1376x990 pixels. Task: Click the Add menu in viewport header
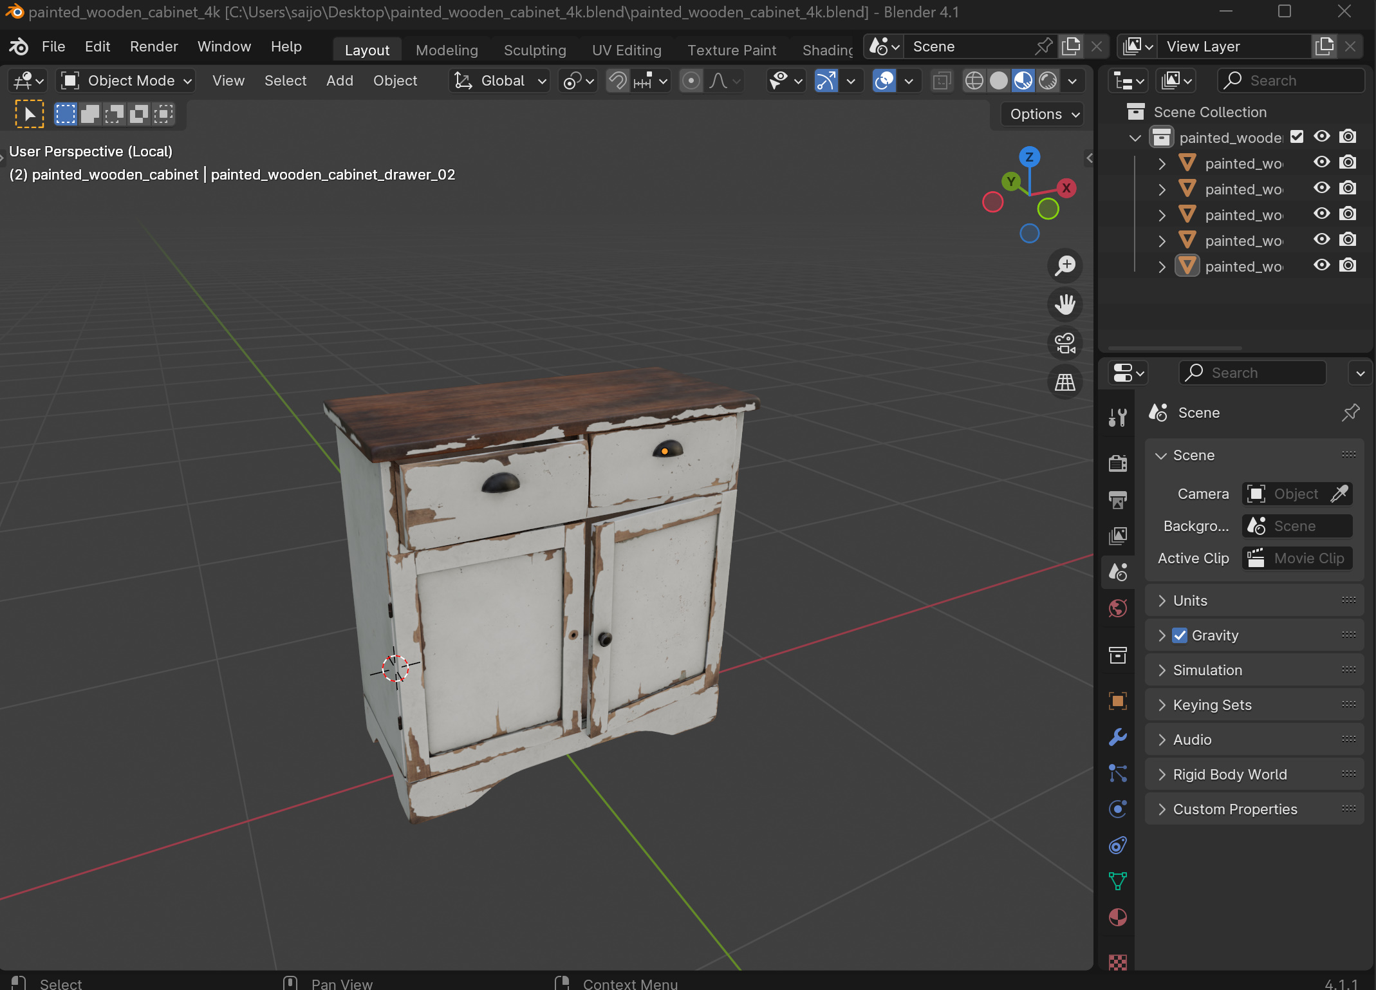(339, 80)
